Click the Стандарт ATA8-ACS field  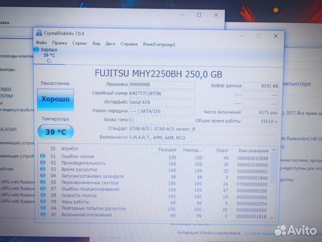203,129
